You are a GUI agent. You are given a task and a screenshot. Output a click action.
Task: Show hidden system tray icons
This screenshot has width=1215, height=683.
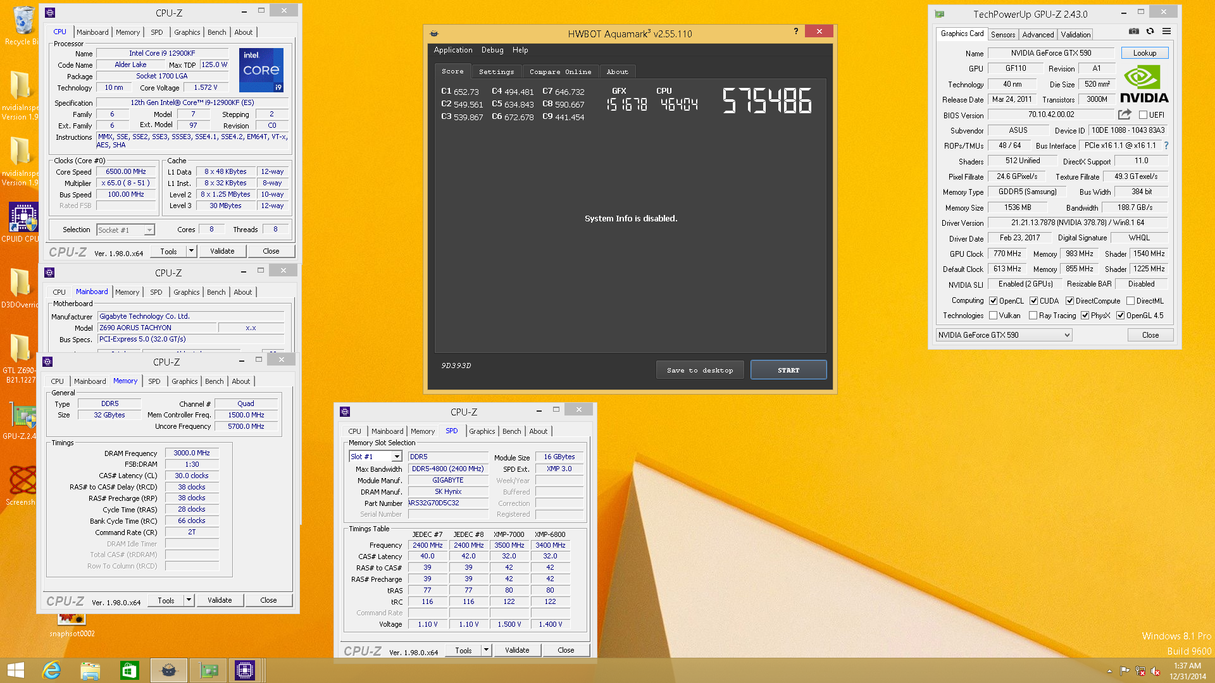(x=1109, y=672)
